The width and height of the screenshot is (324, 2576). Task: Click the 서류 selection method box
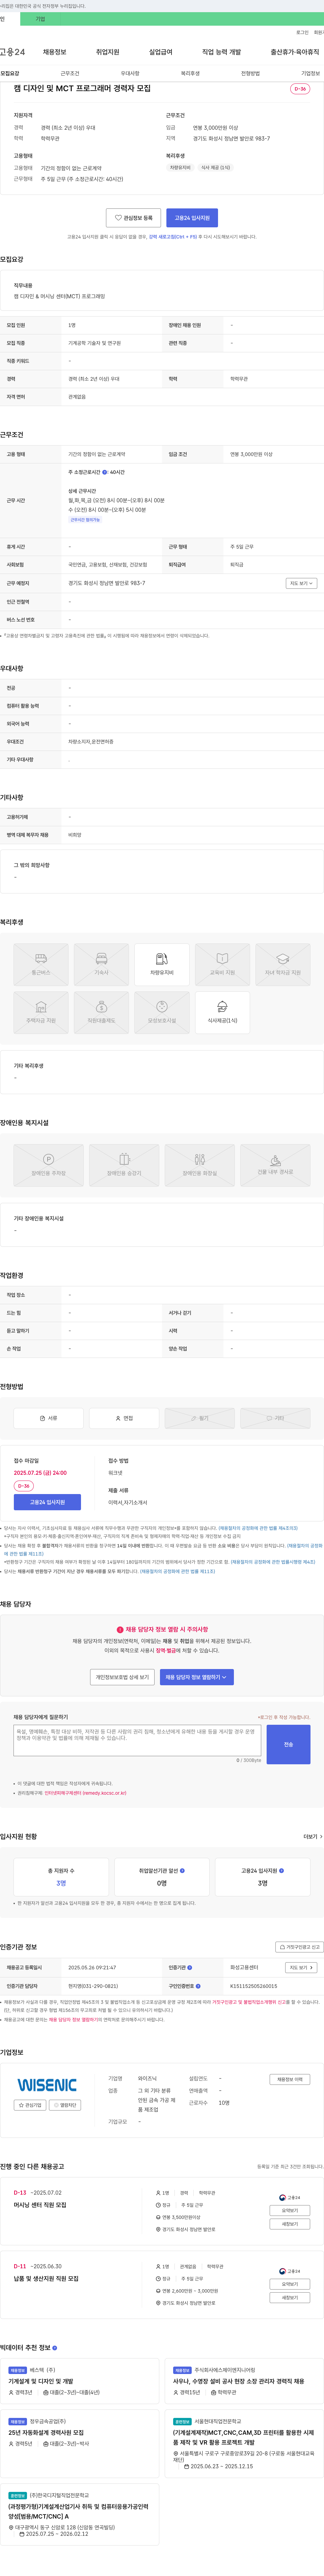tap(48, 1418)
